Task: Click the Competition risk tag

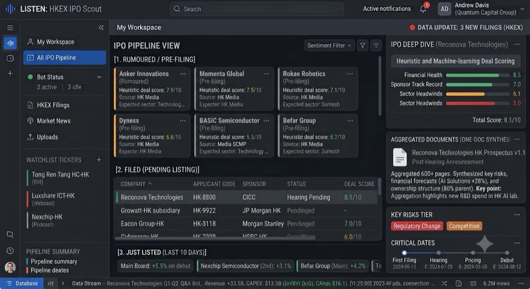Action: (x=464, y=226)
